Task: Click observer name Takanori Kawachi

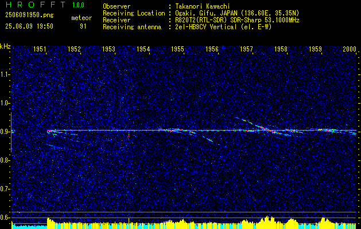Action: (x=203, y=6)
